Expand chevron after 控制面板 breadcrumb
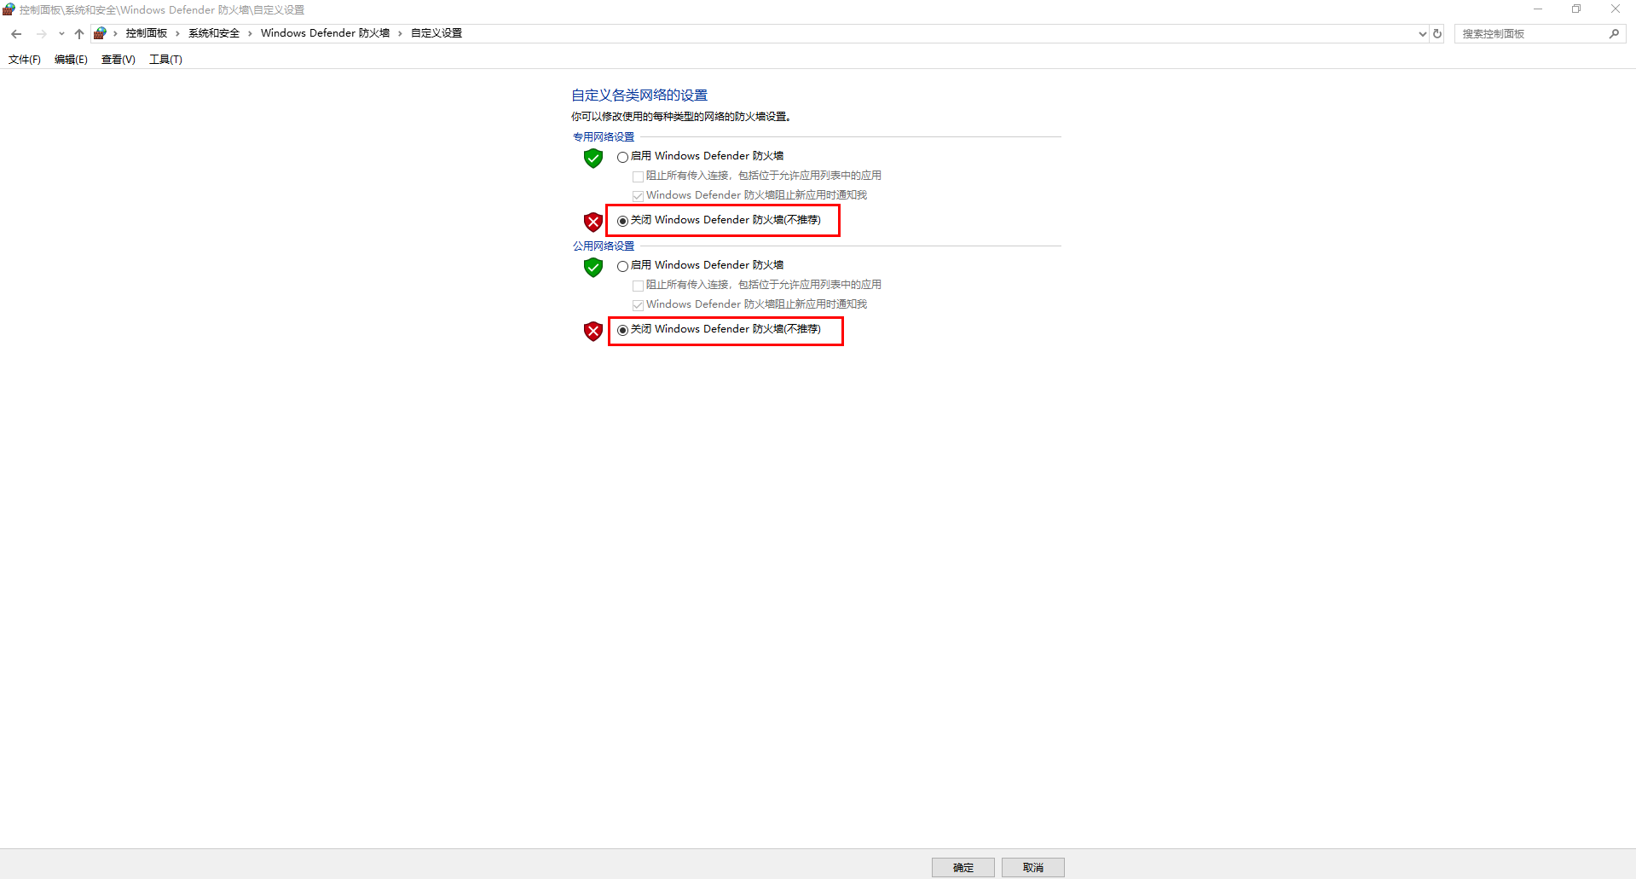The height and width of the screenshot is (879, 1636). pyautogui.click(x=177, y=33)
